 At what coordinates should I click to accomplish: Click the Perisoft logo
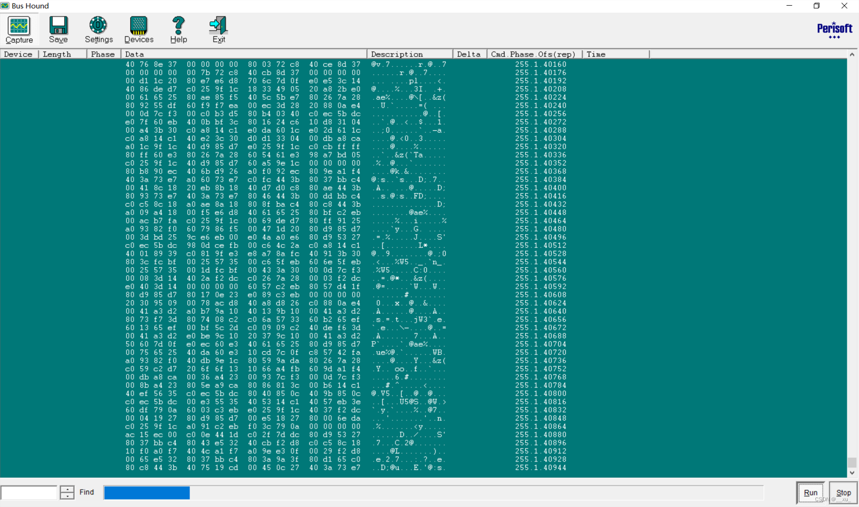click(x=834, y=30)
